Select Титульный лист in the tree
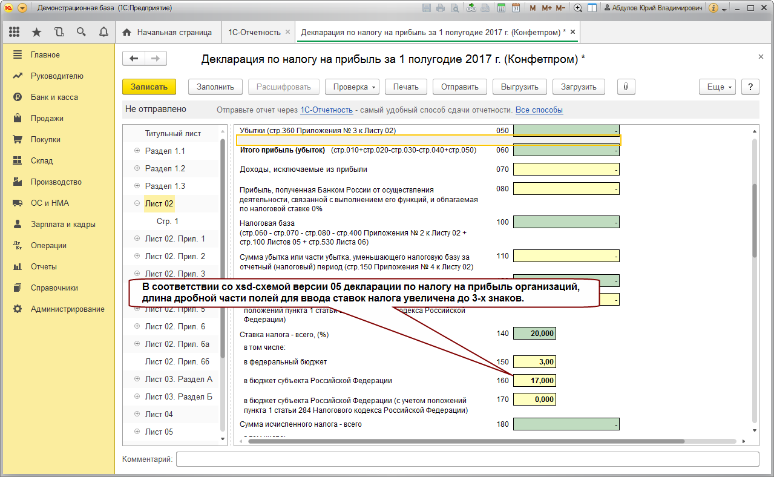The image size is (774, 477). (172, 133)
